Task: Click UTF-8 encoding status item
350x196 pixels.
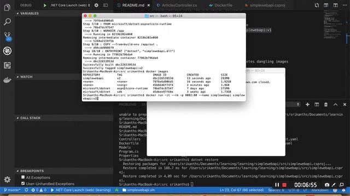Action: (294, 190)
